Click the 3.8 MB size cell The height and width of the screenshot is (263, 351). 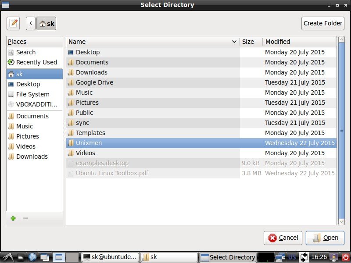point(251,173)
